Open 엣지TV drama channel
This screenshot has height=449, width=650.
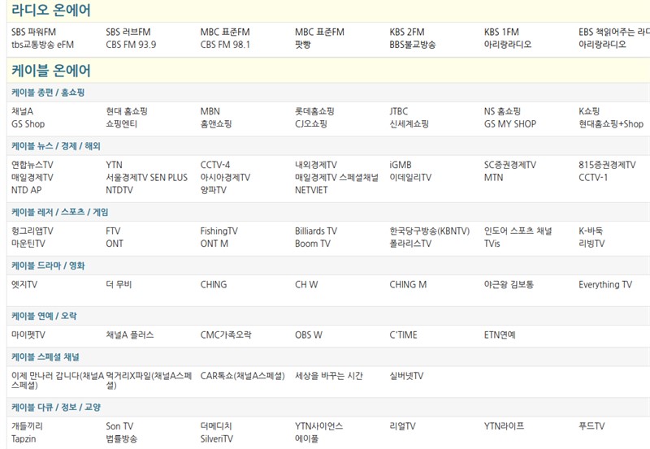pyautogui.click(x=24, y=284)
